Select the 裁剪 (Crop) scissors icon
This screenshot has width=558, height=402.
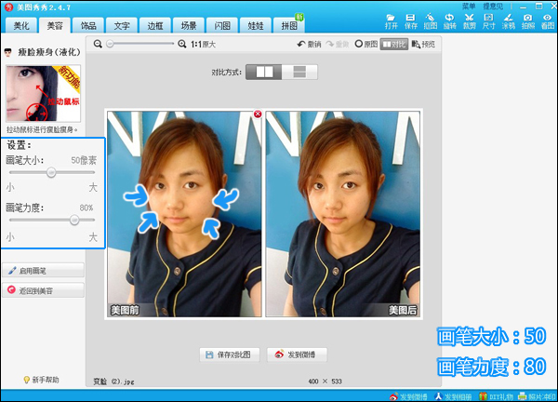(x=470, y=20)
